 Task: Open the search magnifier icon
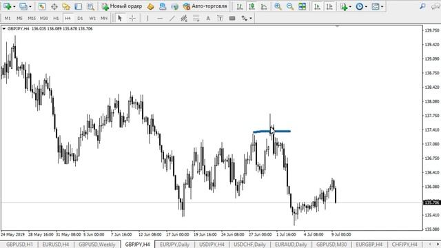coord(422,6)
